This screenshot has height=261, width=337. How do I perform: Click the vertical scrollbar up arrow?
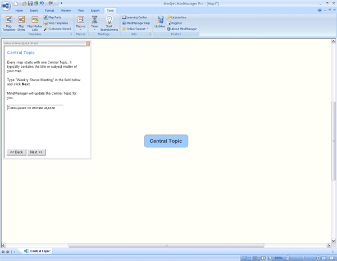coord(333,41)
